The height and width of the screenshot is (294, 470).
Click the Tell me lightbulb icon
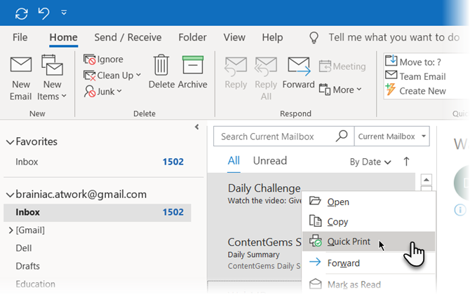tap(314, 38)
